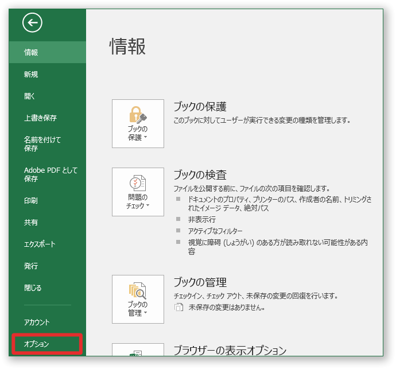Click the padlock and key icon
Viewport: 396px width, 369px height.
[138, 115]
